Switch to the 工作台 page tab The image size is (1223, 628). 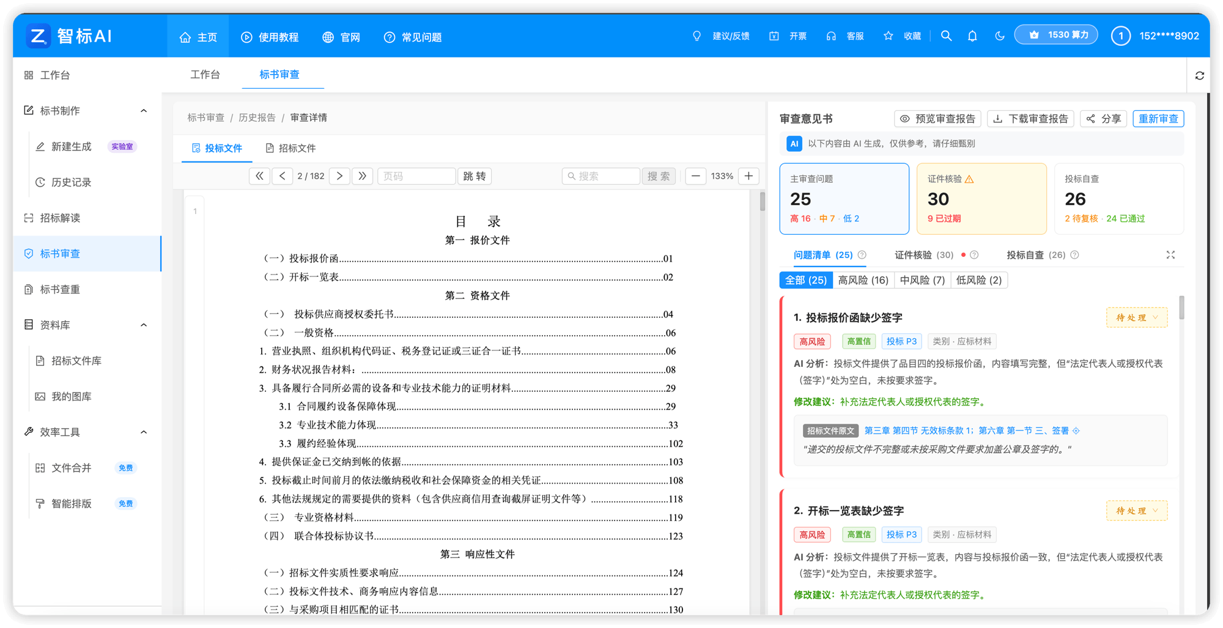pyautogui.click(x=205, y=75)
